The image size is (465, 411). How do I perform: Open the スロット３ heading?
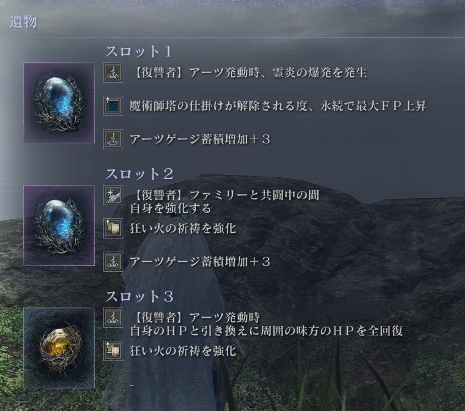[139, 296]
